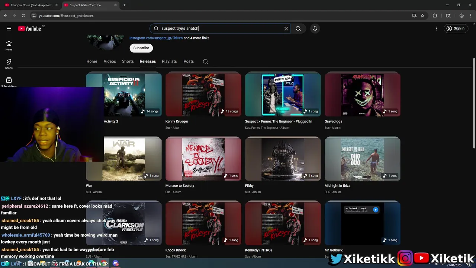Open the Gravedigga release title

[333, 121]
